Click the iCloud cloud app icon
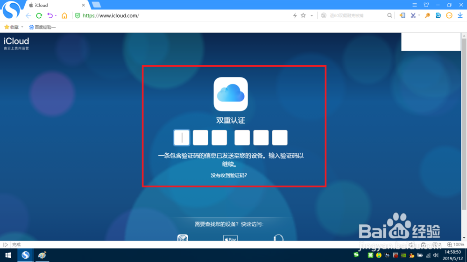 (231, 94)
